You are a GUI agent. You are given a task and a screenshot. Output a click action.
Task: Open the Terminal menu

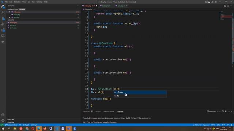point(39,2)
